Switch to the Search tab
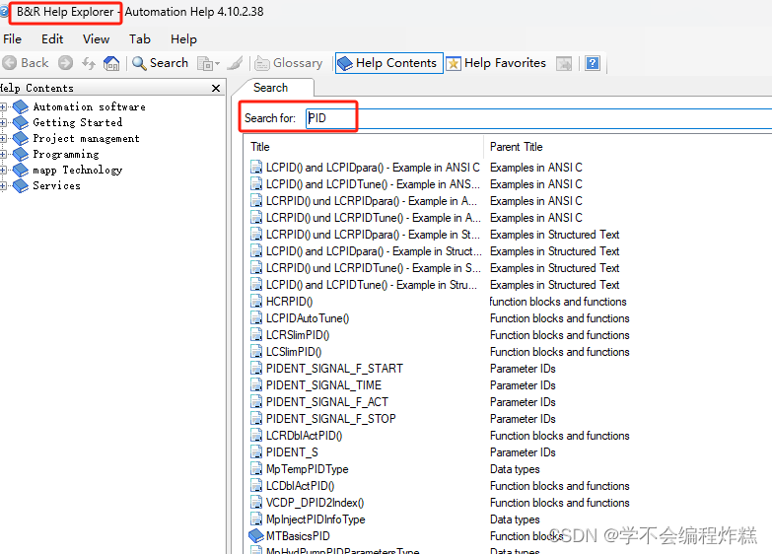The image size is (772, 554). pos(271,88)
